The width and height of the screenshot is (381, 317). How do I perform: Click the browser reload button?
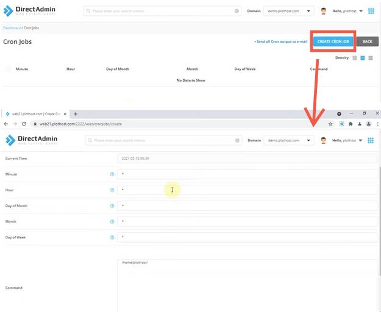coord(24,124)
